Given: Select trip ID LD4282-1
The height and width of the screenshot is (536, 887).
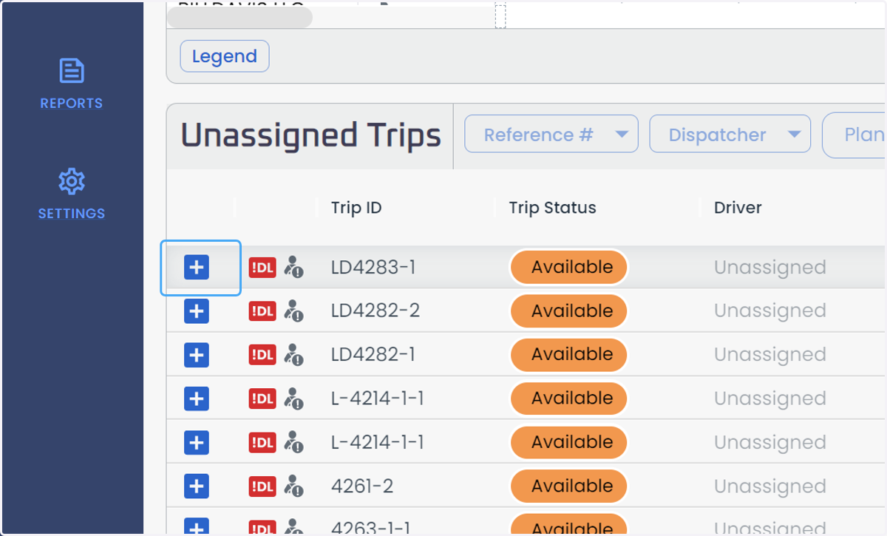Looking at the screenshot, I should (373, 356).
